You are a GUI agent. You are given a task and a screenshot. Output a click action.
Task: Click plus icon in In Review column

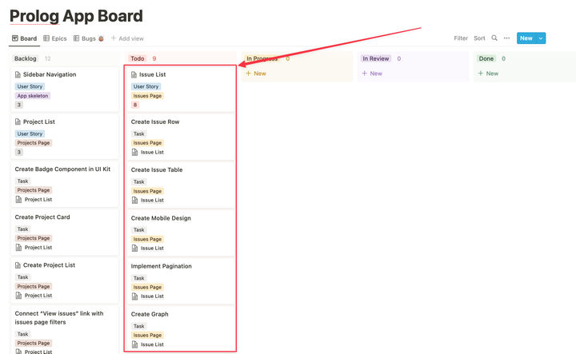(365, 74)
